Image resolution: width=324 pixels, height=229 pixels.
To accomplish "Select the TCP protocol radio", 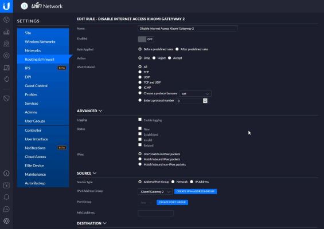I will click(140, 72).
